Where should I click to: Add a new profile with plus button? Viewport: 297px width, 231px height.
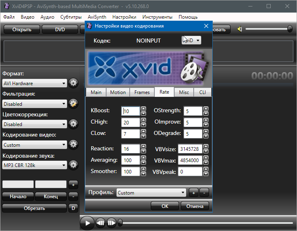(x=194, y=193)
